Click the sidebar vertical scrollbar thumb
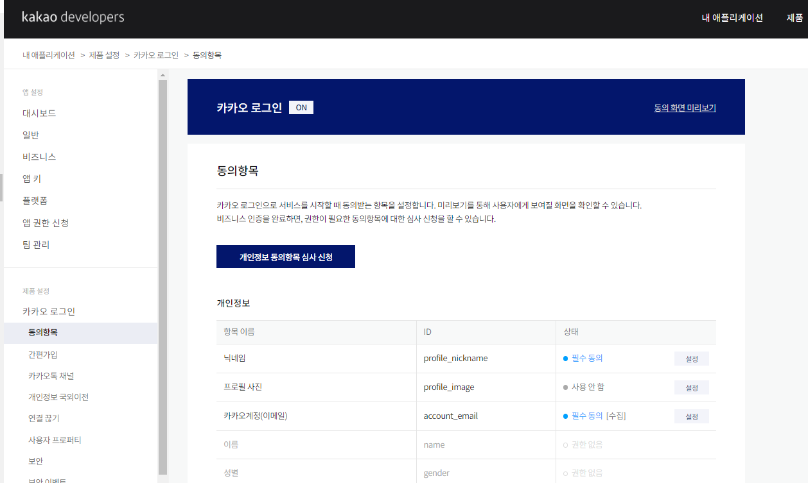808x483 pixels. click(162, 277)
